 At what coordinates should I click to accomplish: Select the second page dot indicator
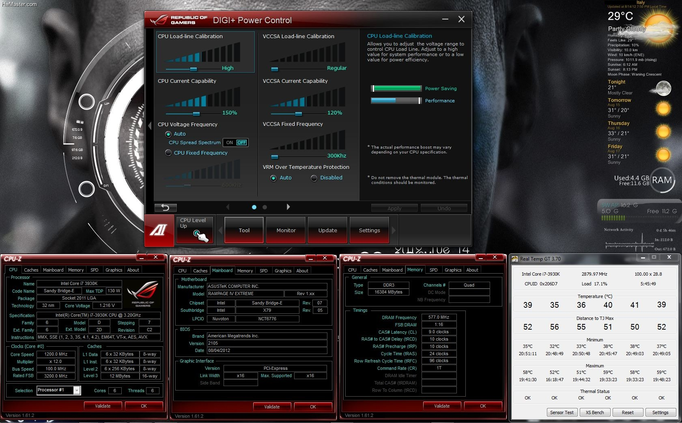click(265, 207)
